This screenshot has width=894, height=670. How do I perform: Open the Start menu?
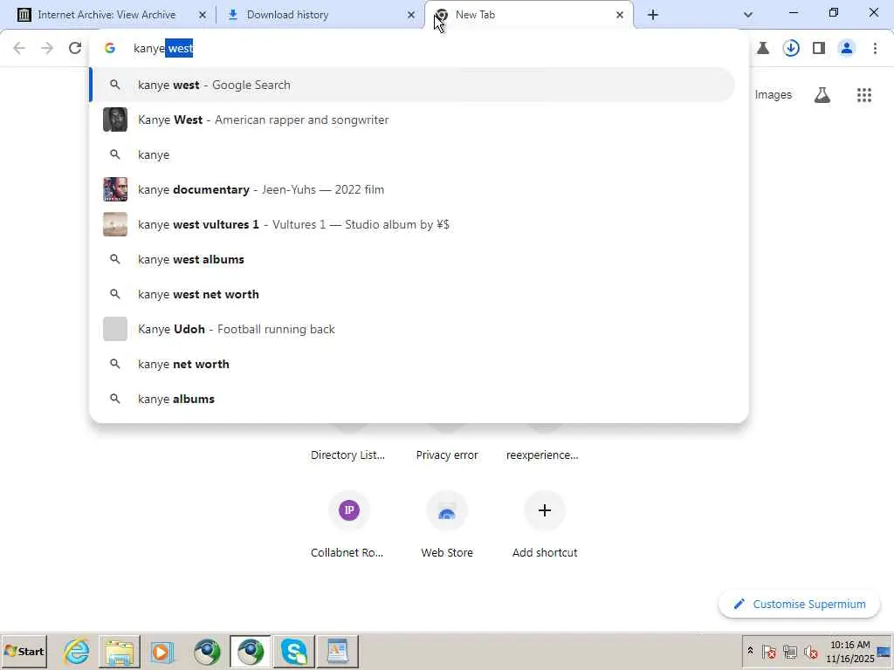(24, 651)
